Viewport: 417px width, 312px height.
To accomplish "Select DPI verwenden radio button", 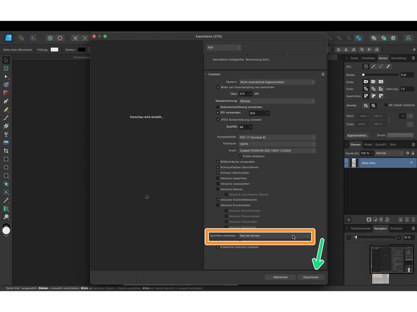I will (218, 112).
